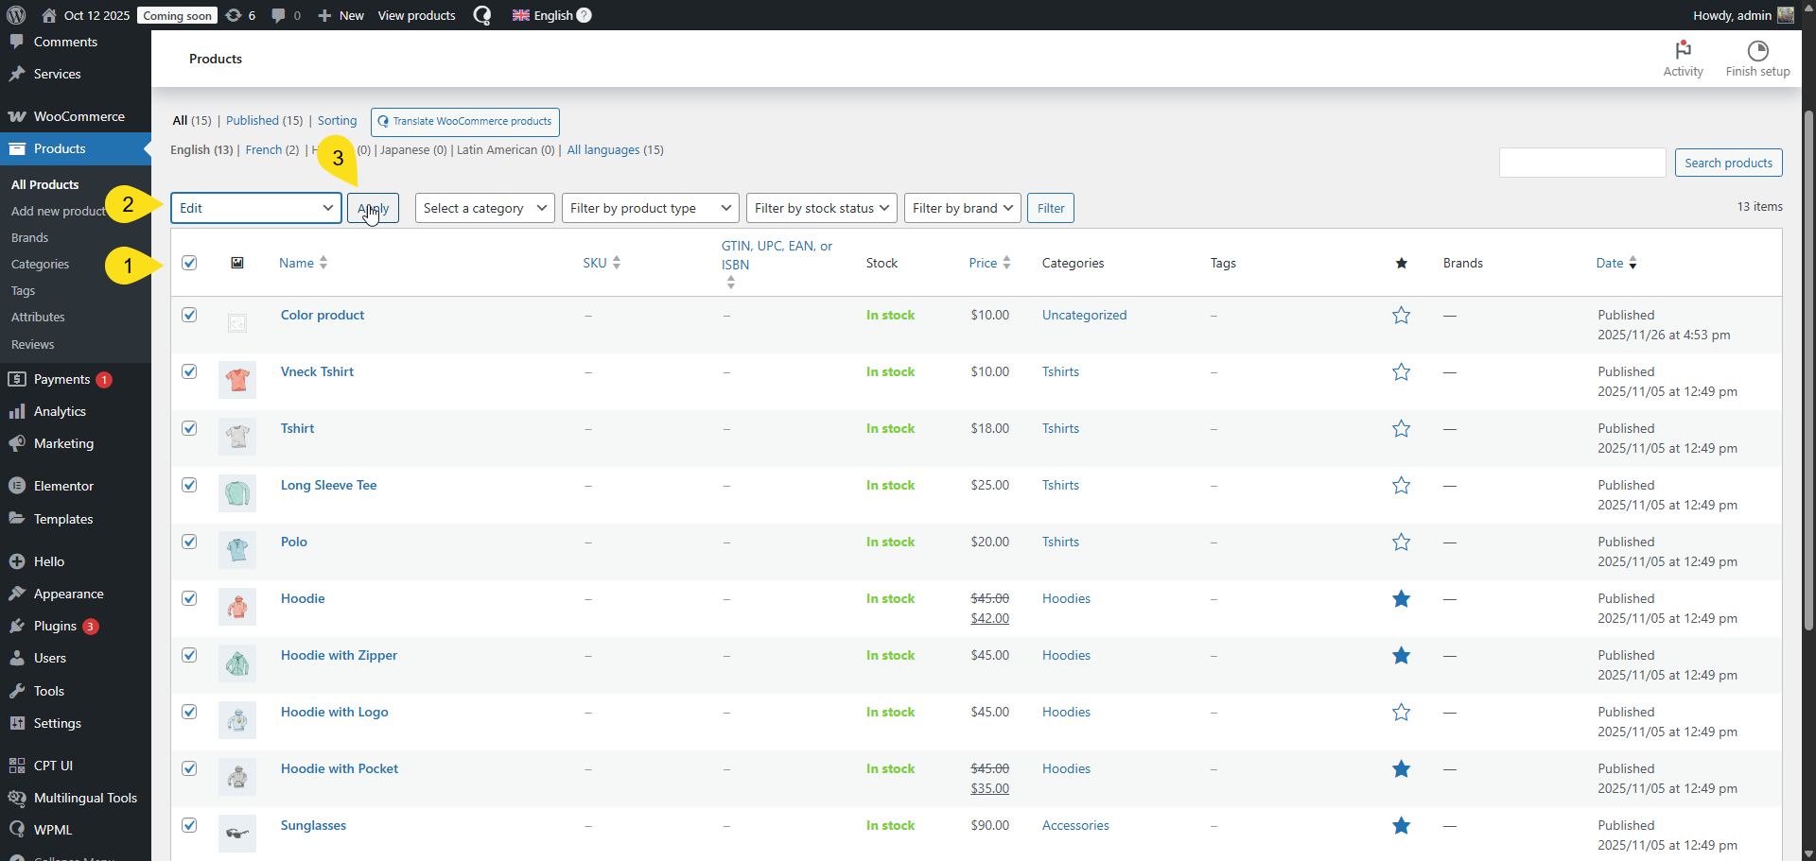Uncheck the select-all checkbox in table header
The image size is (1816, 861).
189,263
